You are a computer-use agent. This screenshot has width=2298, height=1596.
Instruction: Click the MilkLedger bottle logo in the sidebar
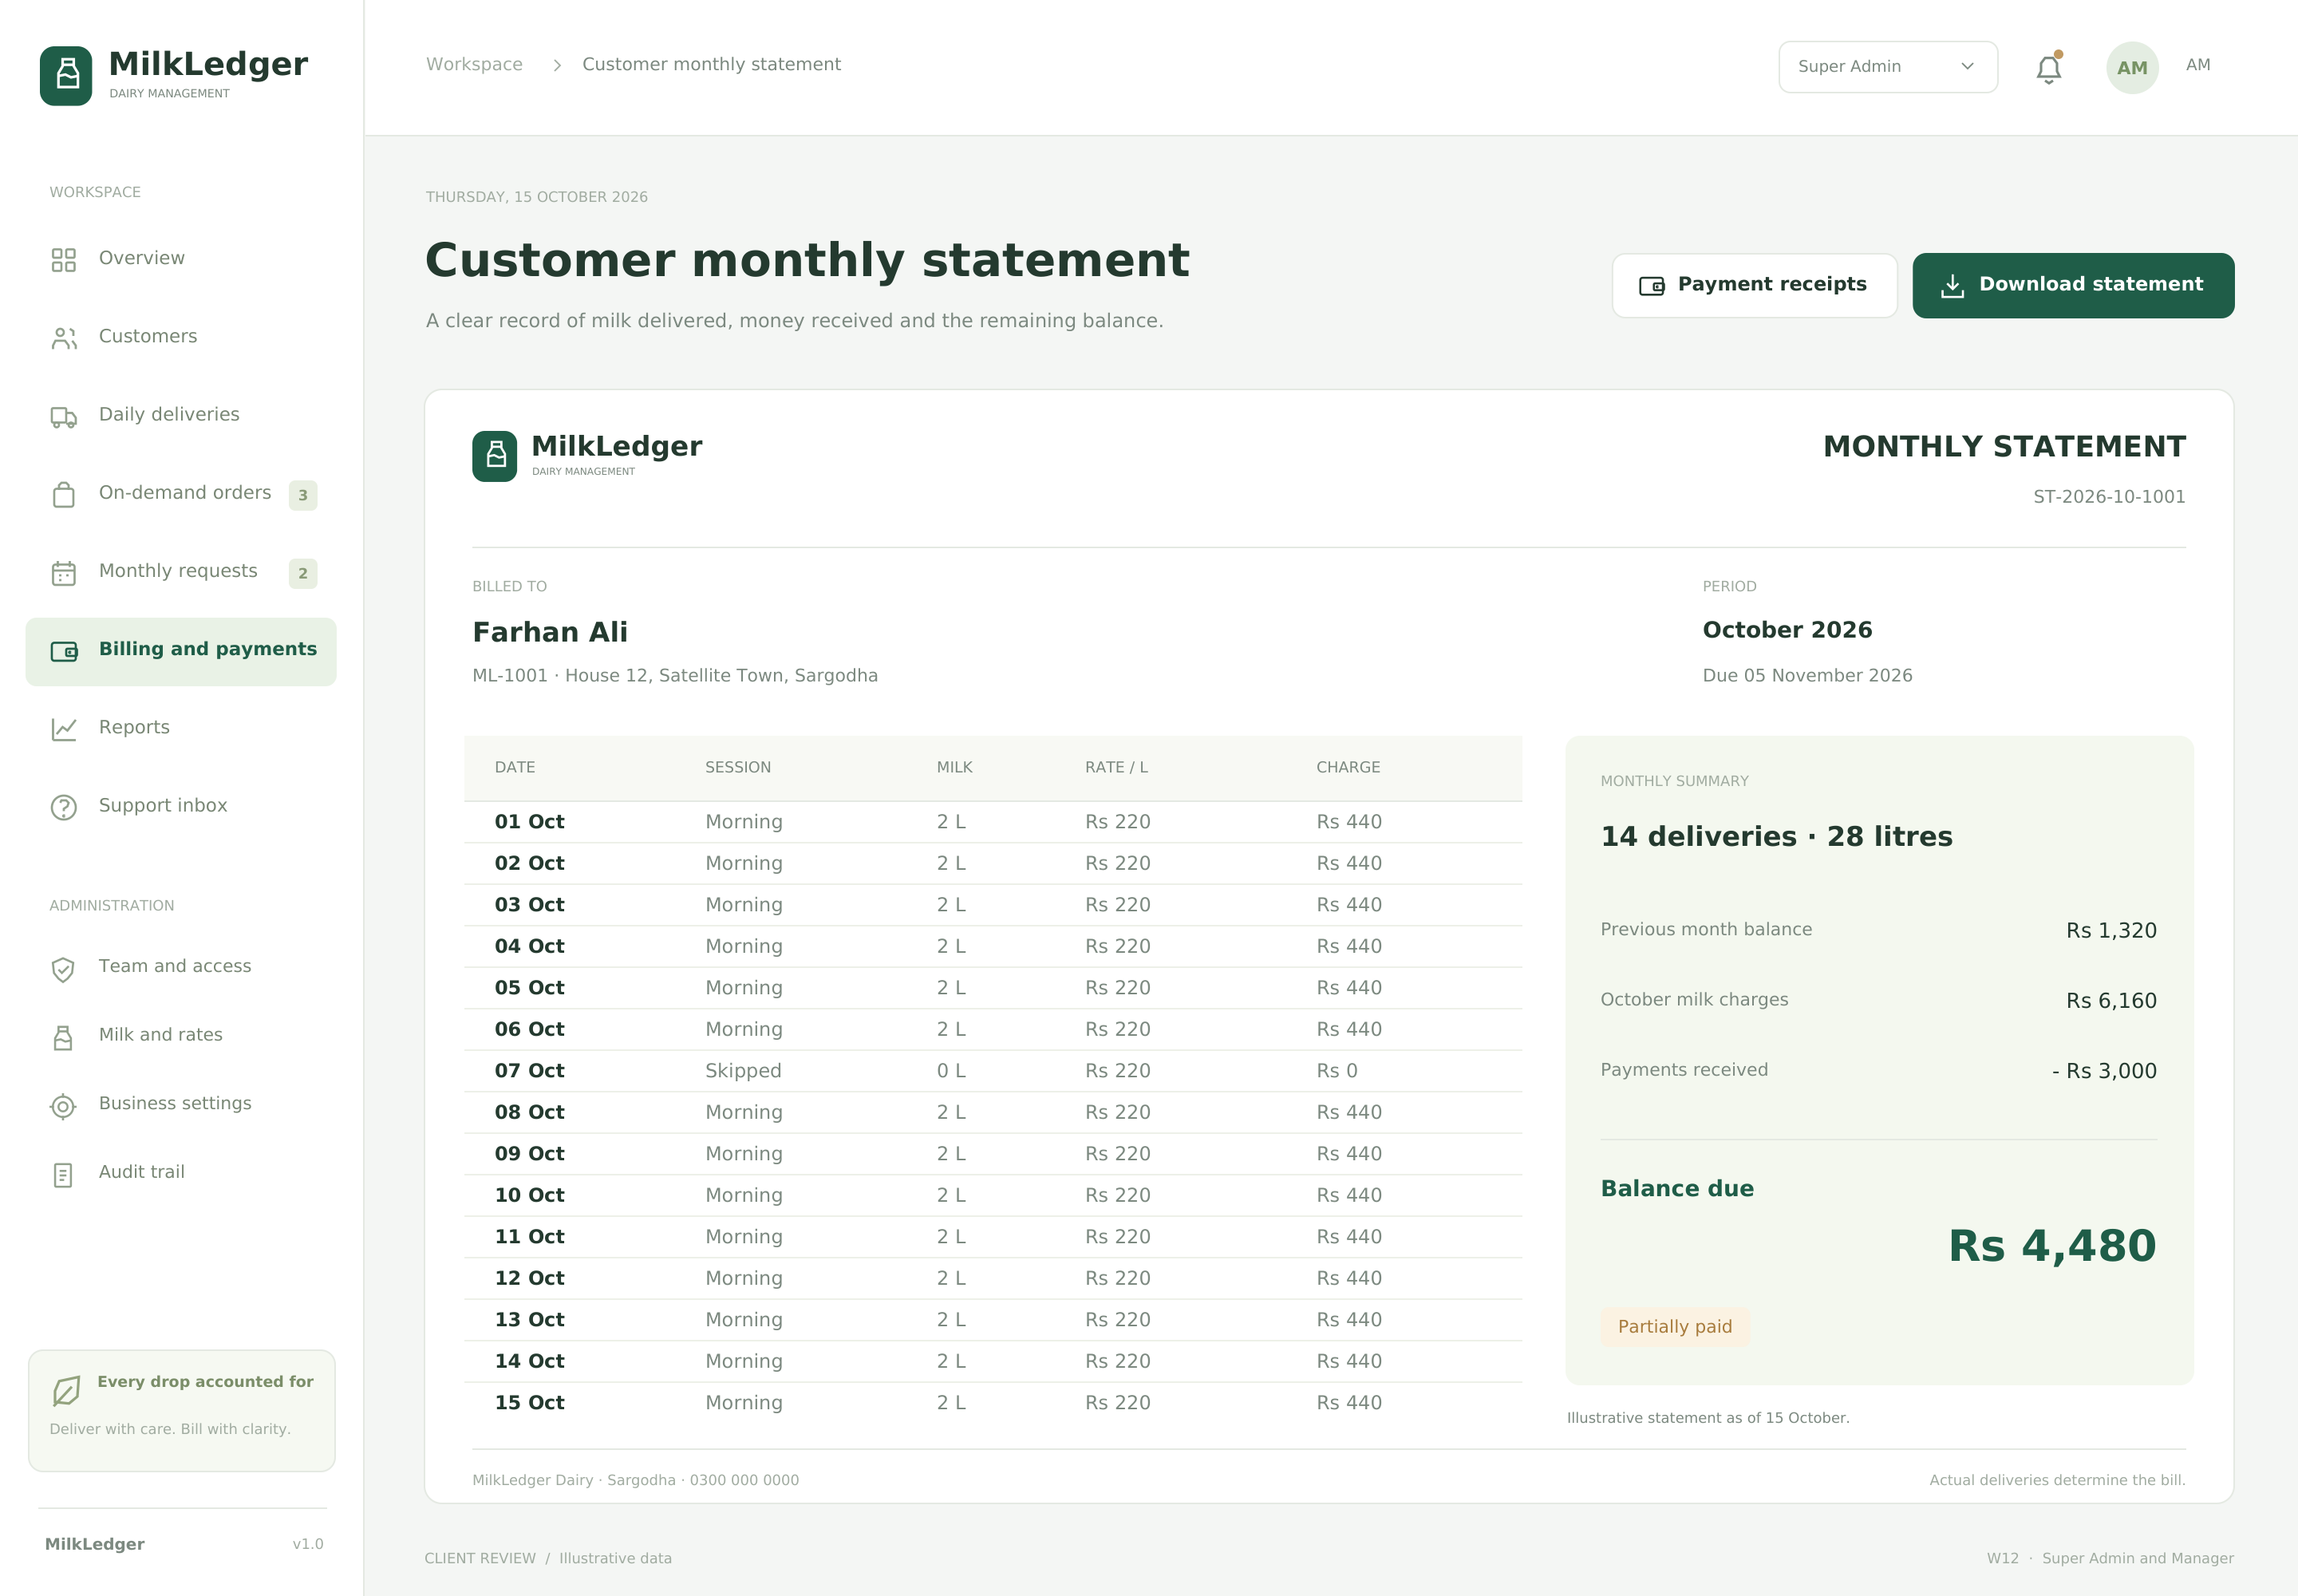point(66,75)
